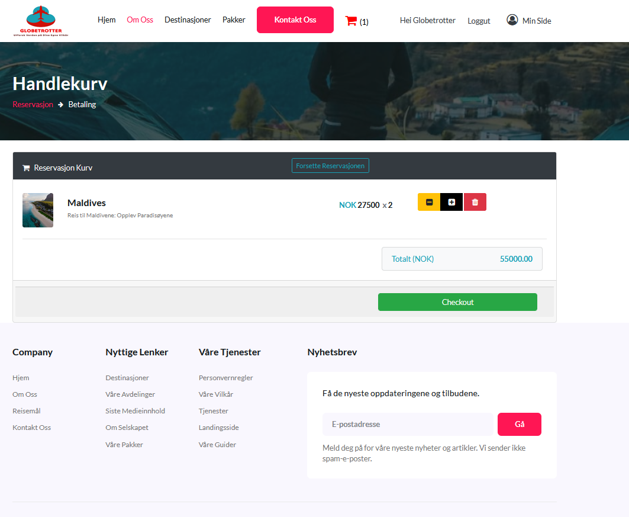Submit newsletter with the Gå button
Viewport: 629px width, 517px height.
click(519, 424)
